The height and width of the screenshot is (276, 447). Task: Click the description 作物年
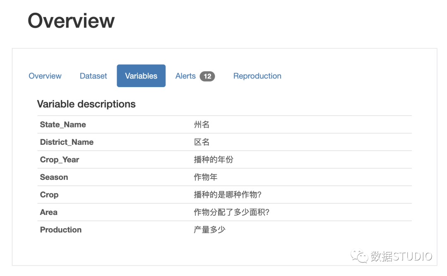coord(206,177)
